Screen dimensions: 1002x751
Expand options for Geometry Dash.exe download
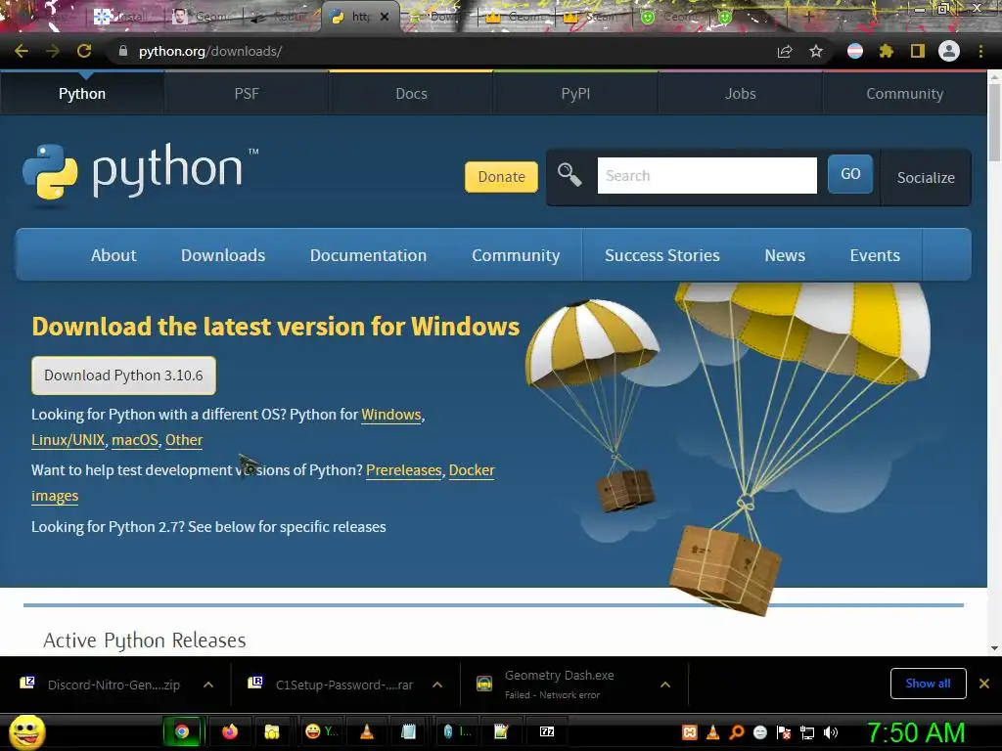click(x=665, y=685)
